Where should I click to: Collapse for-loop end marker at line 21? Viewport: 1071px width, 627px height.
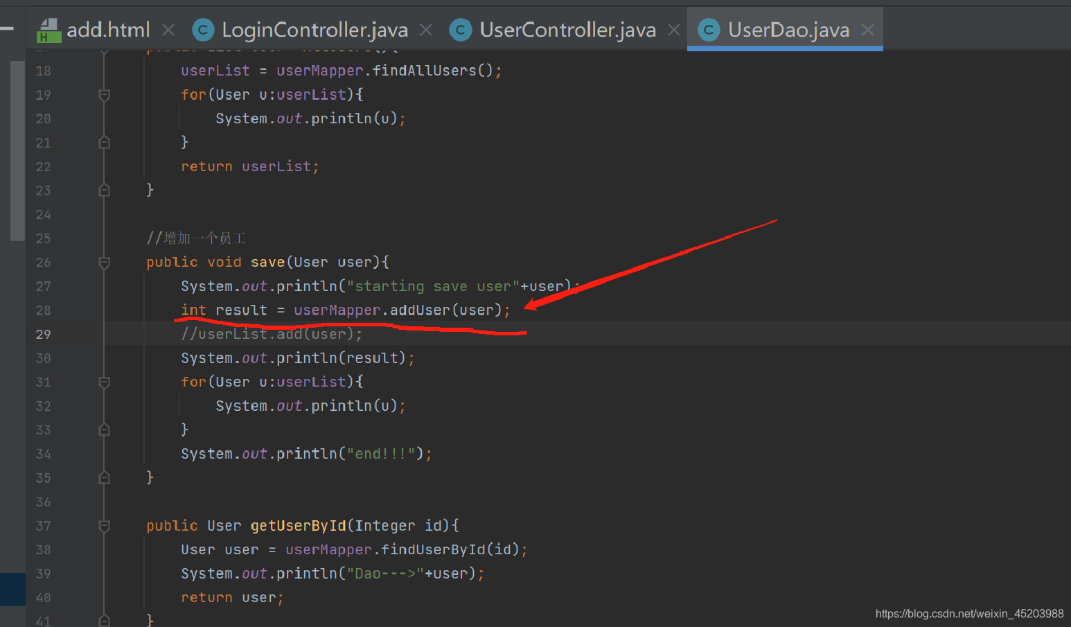click(x=105, y=143)
